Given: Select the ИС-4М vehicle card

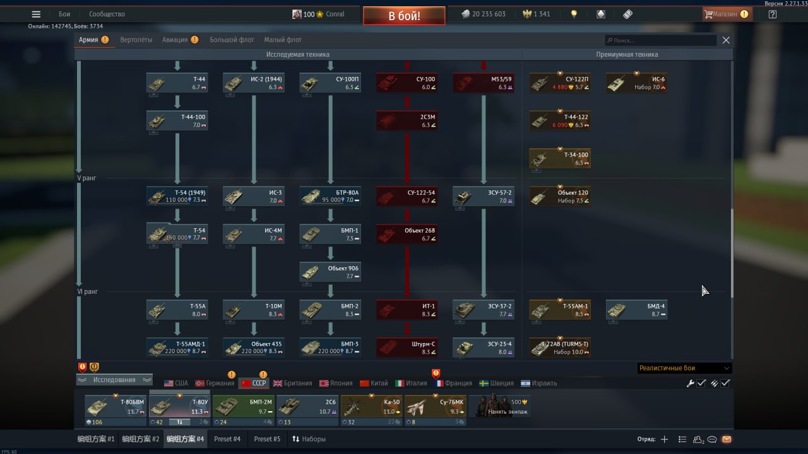Looking at the screenshot, I should tap(253, 234).
